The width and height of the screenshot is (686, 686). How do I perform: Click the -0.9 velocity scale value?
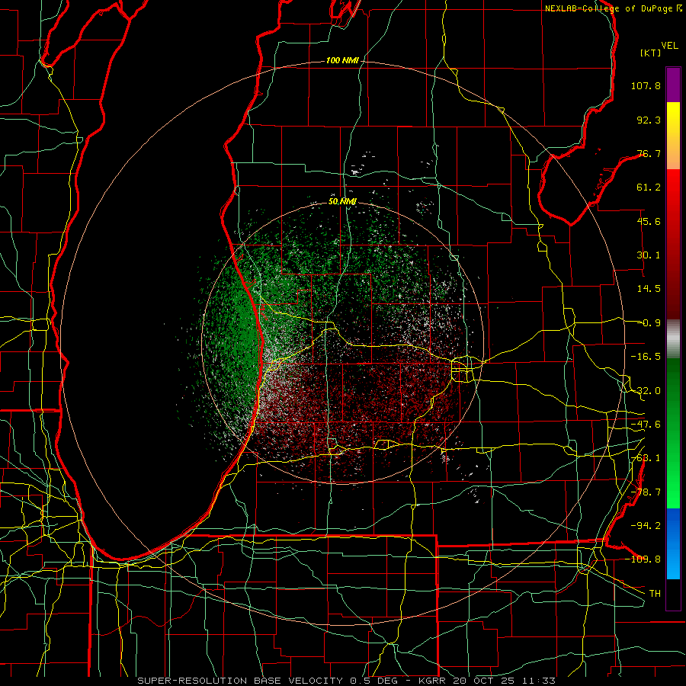click(x=649, y=323)
